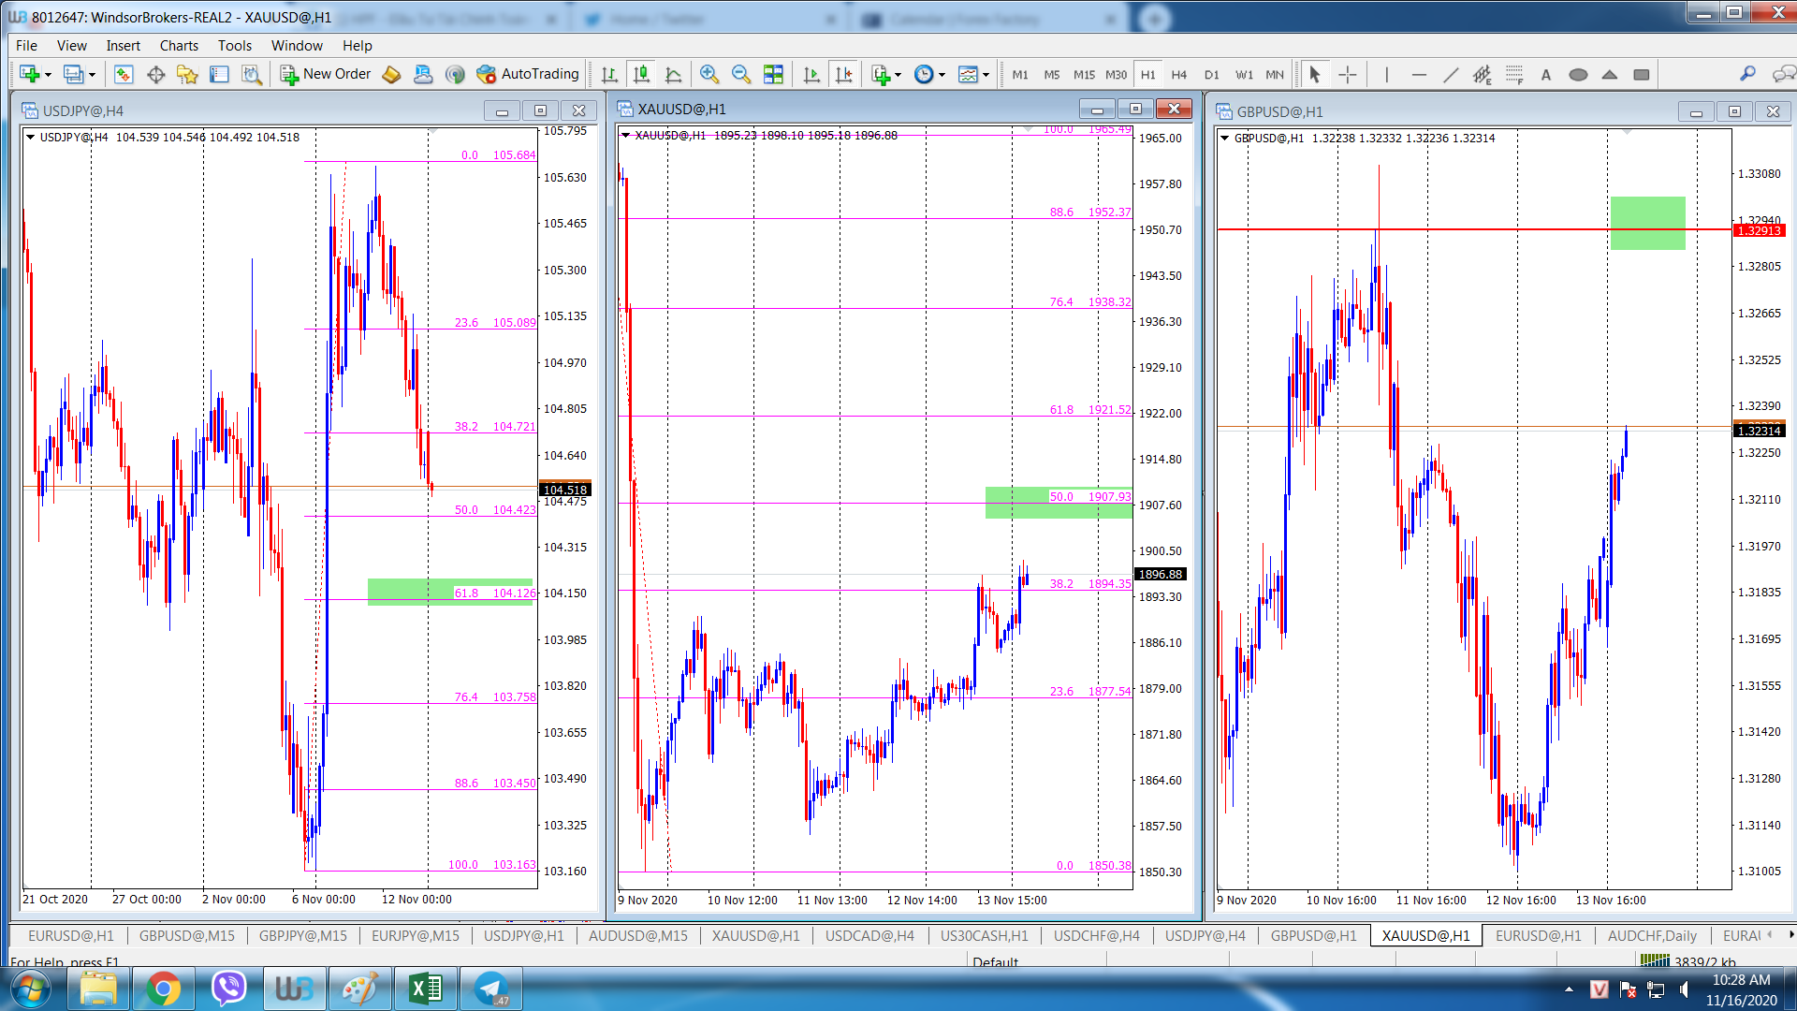
Task: Open the Charts menu
Action: click(179, 45)
